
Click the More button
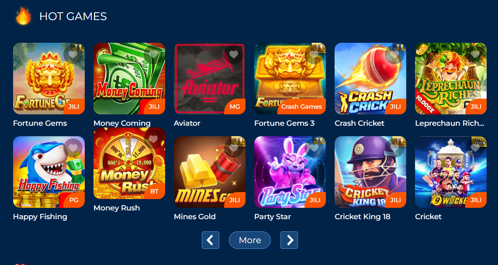[249, 240]
